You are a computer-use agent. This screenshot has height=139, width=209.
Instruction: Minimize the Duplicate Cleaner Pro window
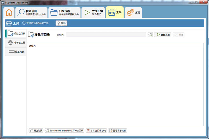[x=192, y=2]
